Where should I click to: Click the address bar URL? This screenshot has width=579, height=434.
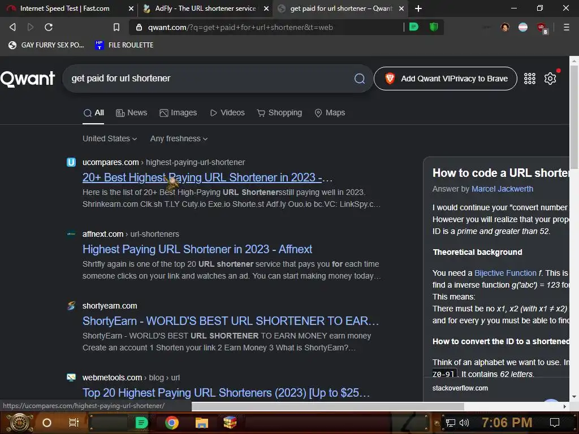240,27
